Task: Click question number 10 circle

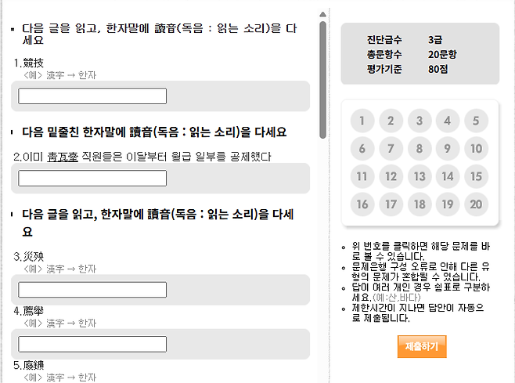Action: [476, 149]
